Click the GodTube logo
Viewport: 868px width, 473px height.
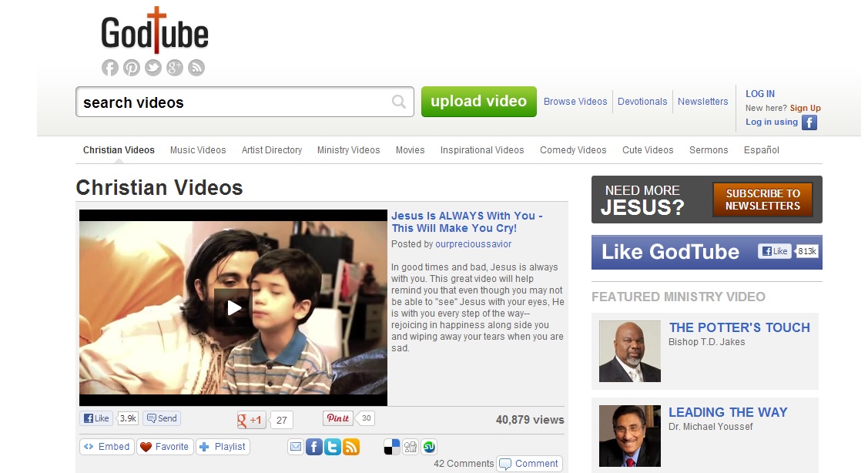pos(155,32)
